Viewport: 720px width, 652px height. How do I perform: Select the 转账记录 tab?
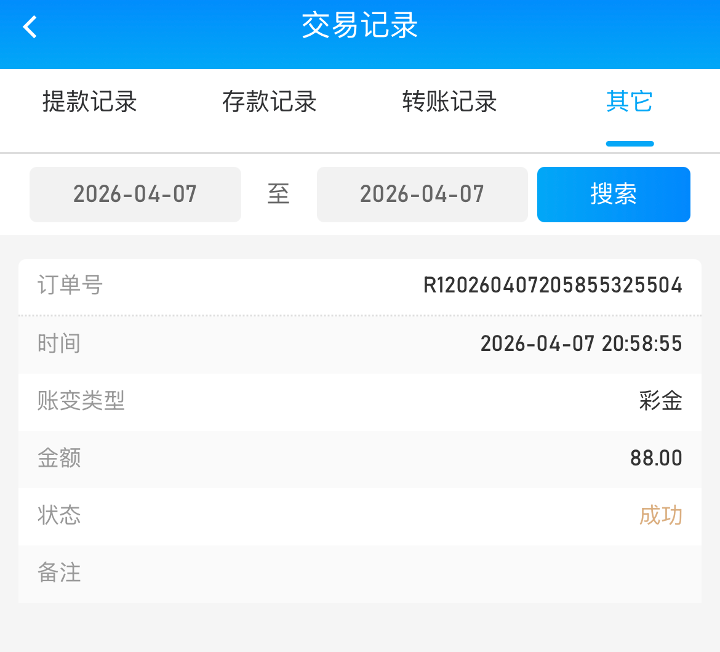click(x=449, y=102)
